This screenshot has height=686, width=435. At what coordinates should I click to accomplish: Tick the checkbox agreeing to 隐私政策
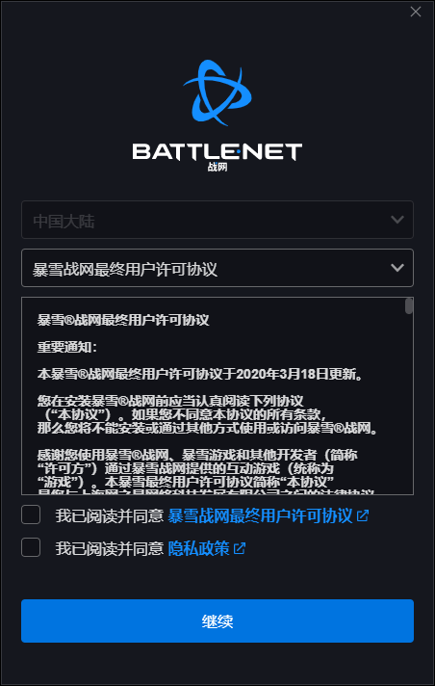click(x=31, y=547)
